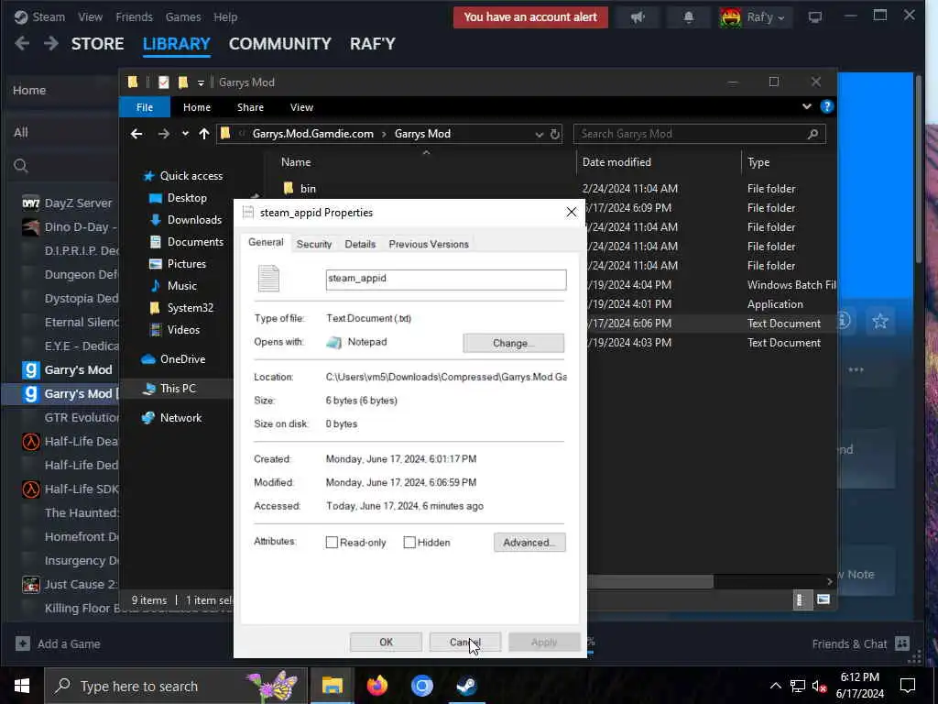Image resolution: width=938 pixels, height=704 pixels.
Task: Open the Explorer File ribbon tab
Action: (x=145, y=107)
